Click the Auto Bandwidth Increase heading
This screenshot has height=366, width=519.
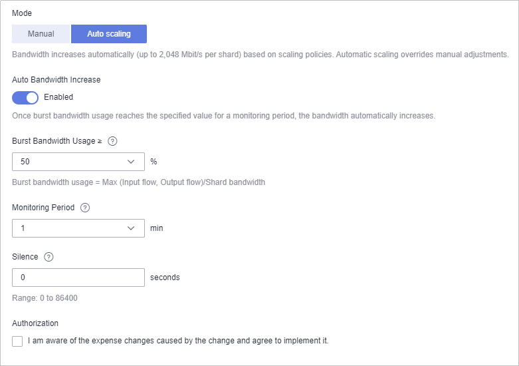pyautogui.click(x=56, y=80)
